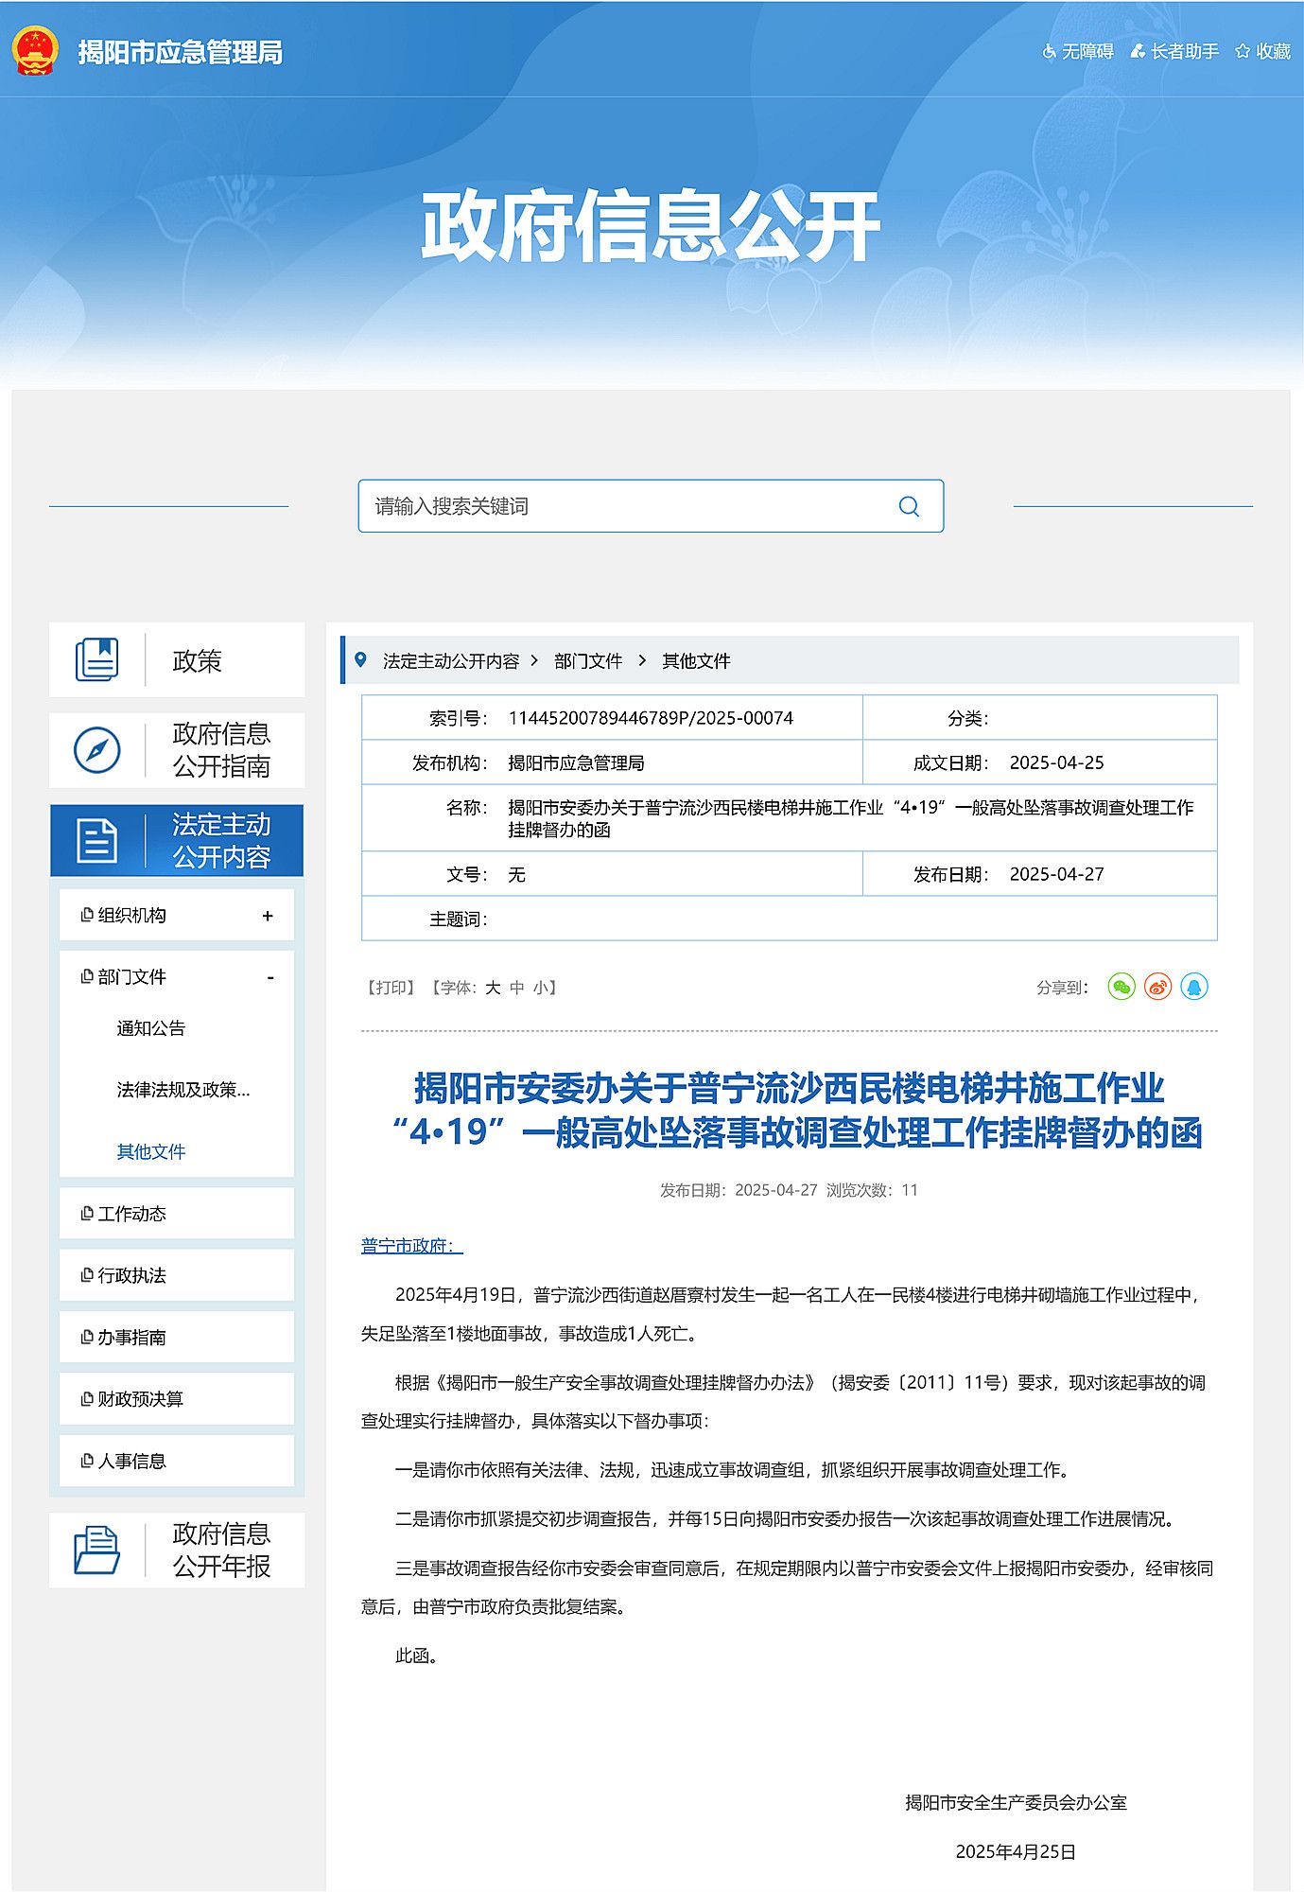1304x1892 pixels.
Task: Click 揭阳市应急管理局 site title
Action: tap(180, 52)
